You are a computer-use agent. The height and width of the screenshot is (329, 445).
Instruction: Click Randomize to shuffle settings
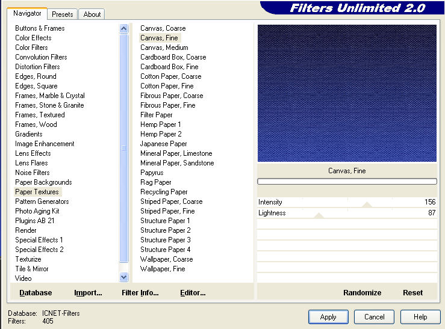pyautogui.click(x=362, y=293)
